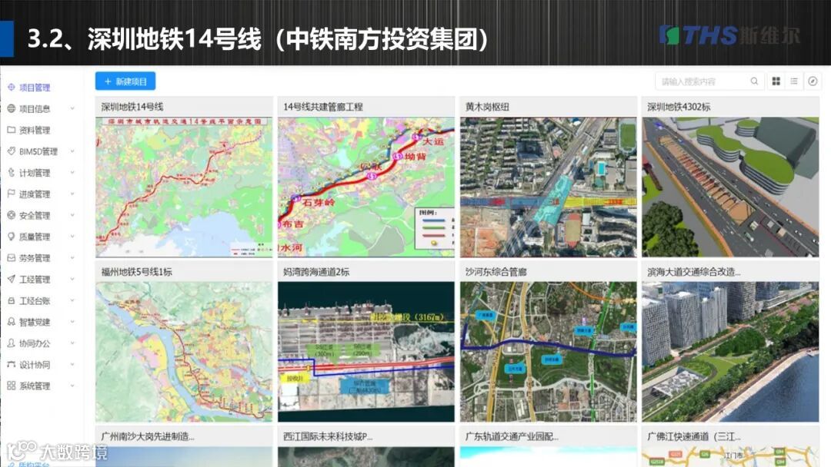Expand the 工经管理 menu arrow
The image size is (831, 467).
[72, 279]
